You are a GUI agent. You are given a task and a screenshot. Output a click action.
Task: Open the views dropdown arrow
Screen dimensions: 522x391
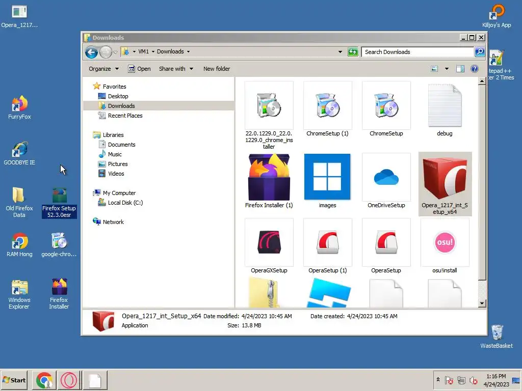(x=447, y=69)
